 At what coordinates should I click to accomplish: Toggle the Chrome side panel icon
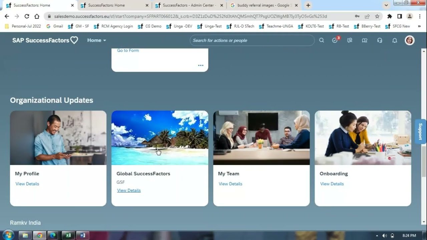coord(400,16)
